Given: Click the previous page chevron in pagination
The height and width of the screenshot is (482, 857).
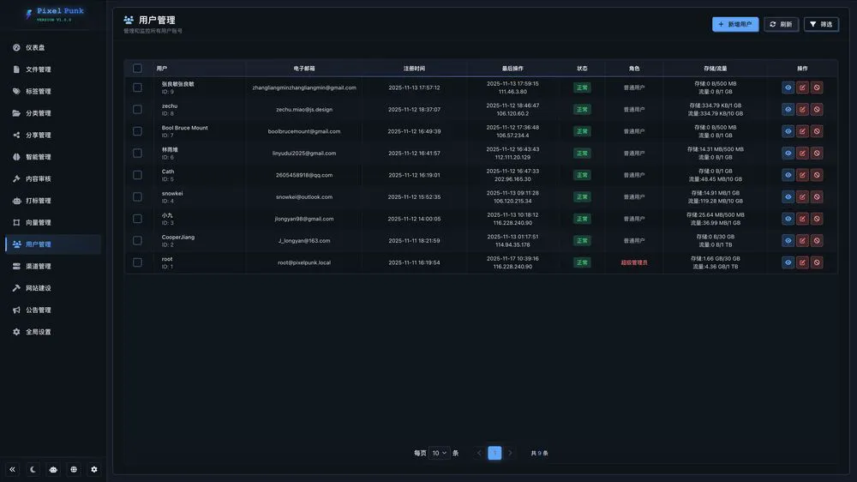Looking at the screenshot, I should point(479,453).
